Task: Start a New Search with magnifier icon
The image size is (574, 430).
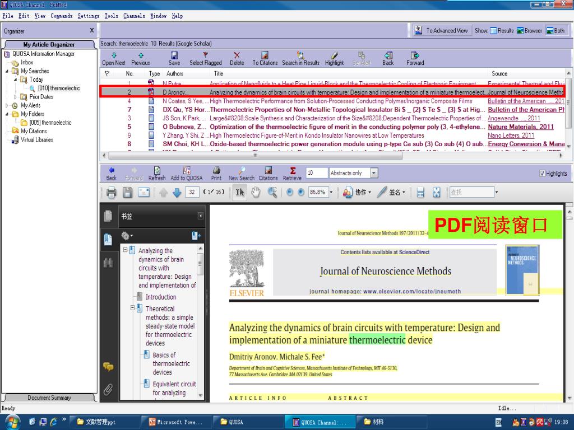Action: click(x=242, y=170)
